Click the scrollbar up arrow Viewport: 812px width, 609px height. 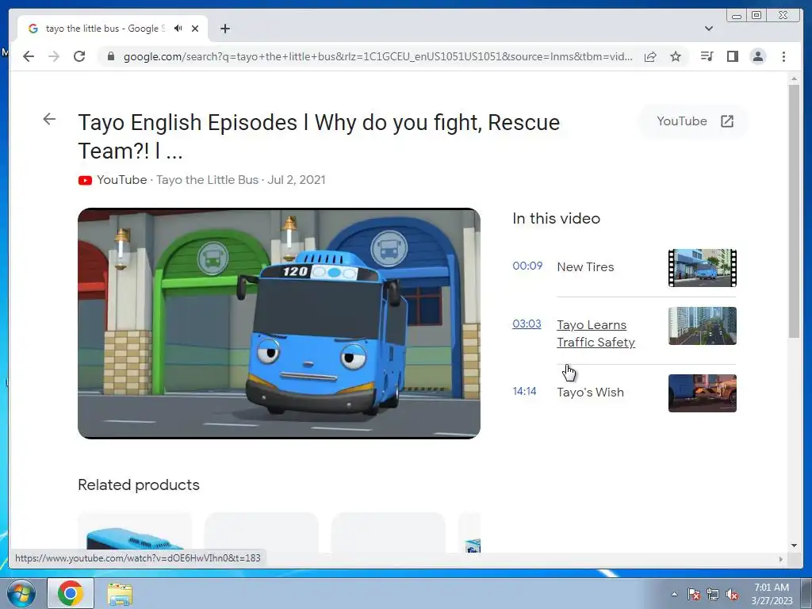(x=795, y=79)
